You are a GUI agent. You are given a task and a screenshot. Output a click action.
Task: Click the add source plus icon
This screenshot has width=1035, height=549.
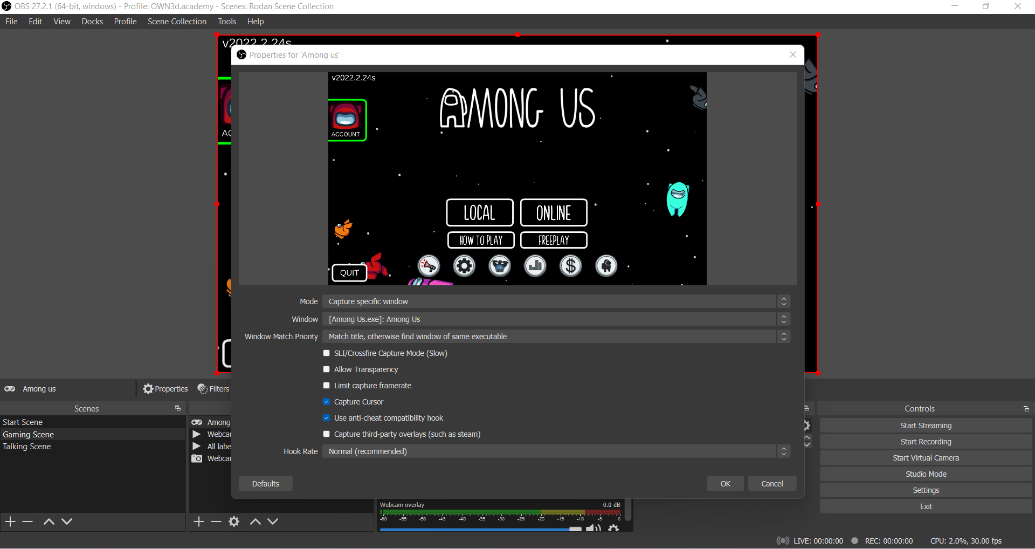point(199,521)
